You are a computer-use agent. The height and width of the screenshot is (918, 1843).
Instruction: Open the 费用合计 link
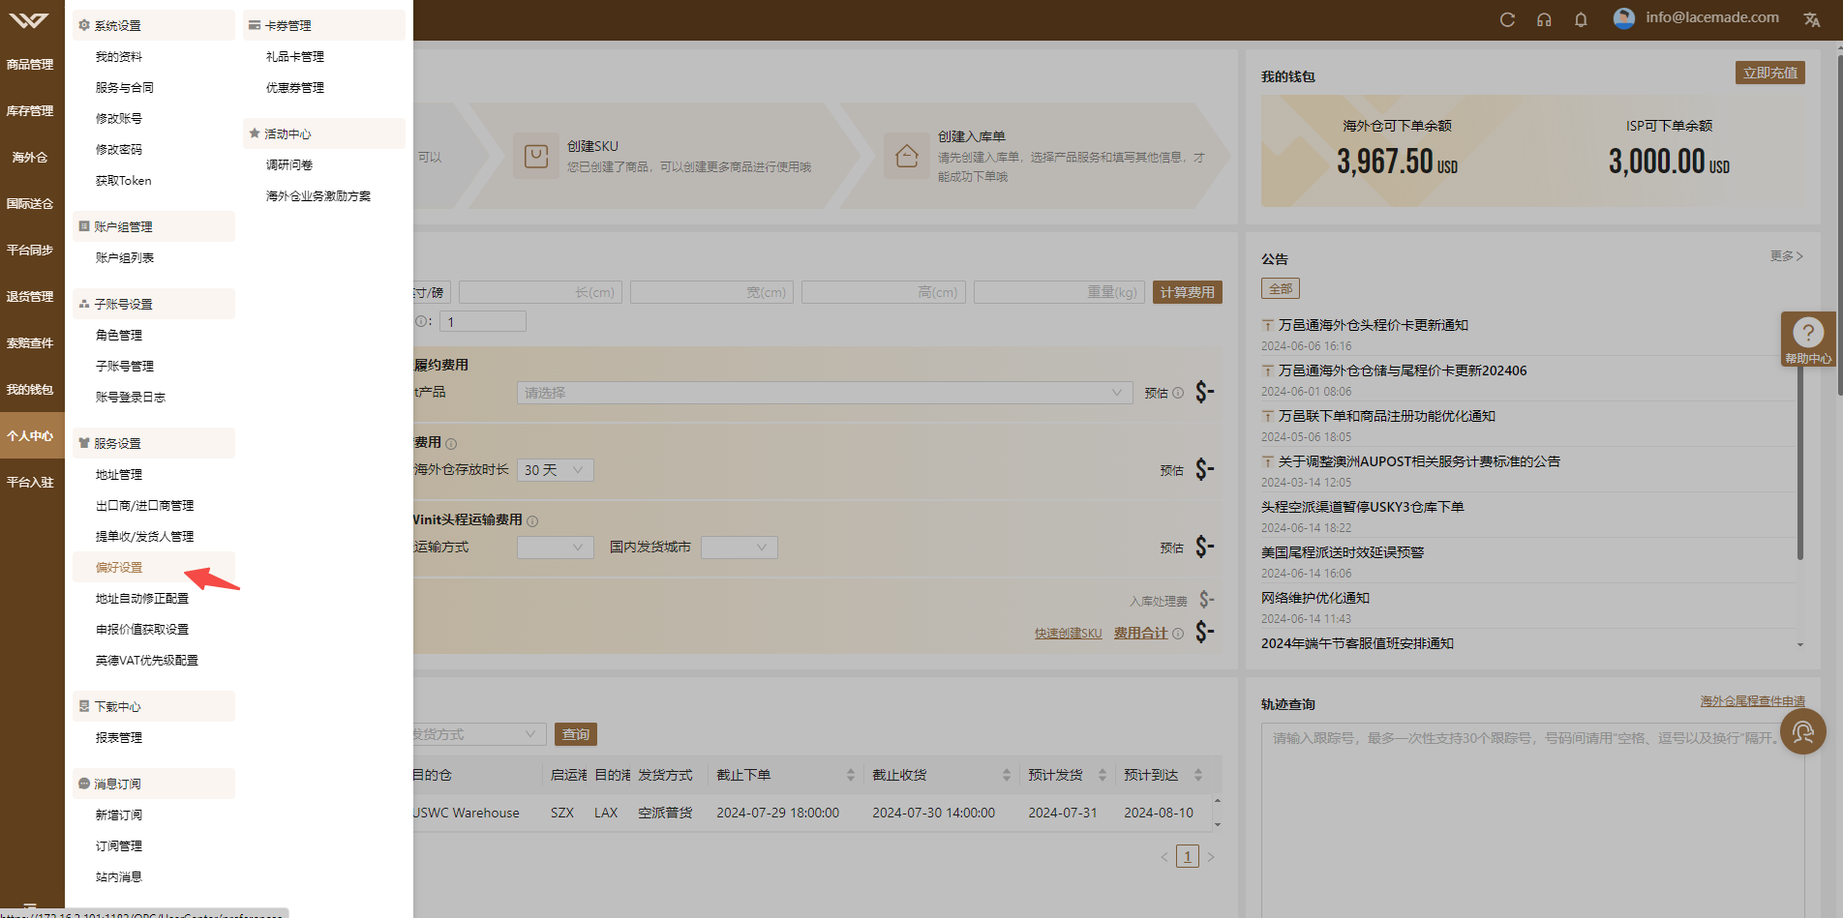point(1140,634)
